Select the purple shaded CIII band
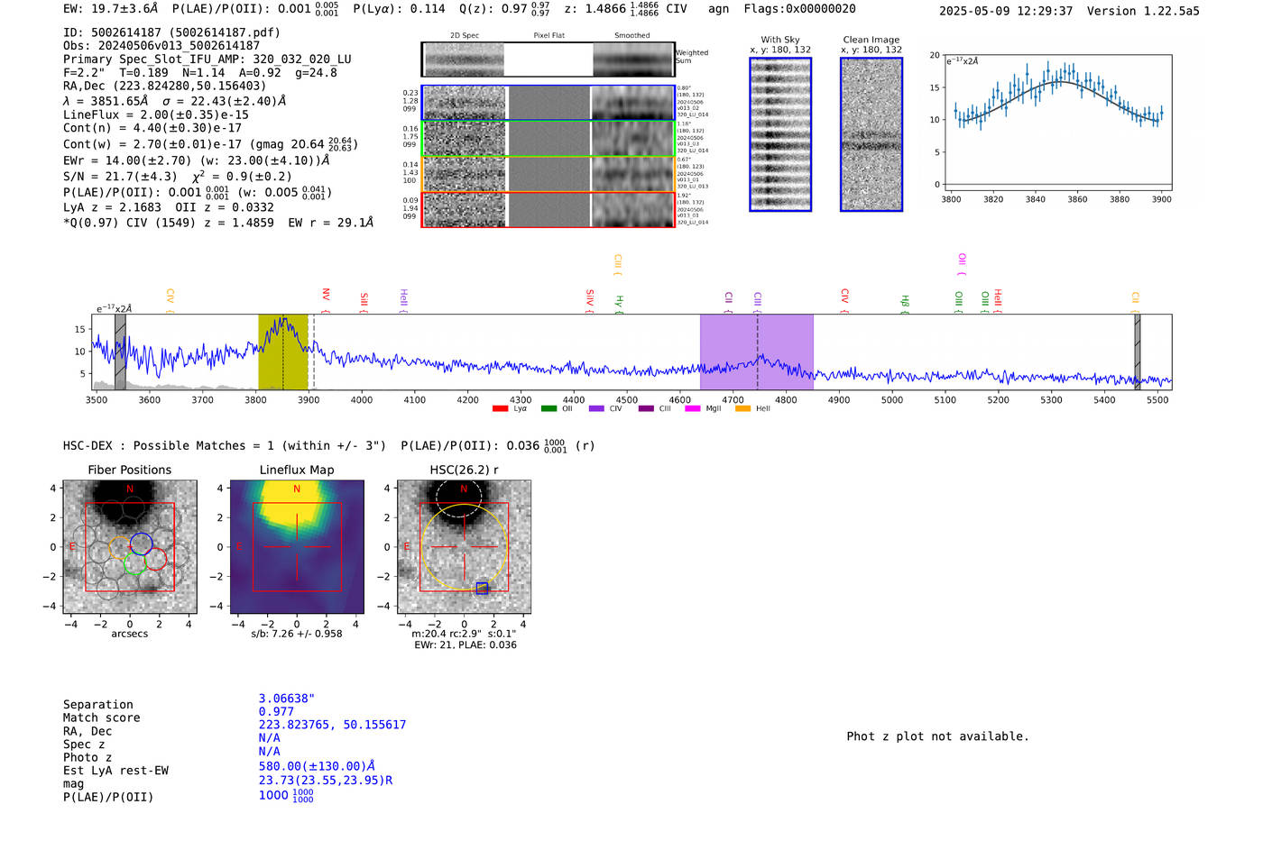 click(x=757, y=352)
